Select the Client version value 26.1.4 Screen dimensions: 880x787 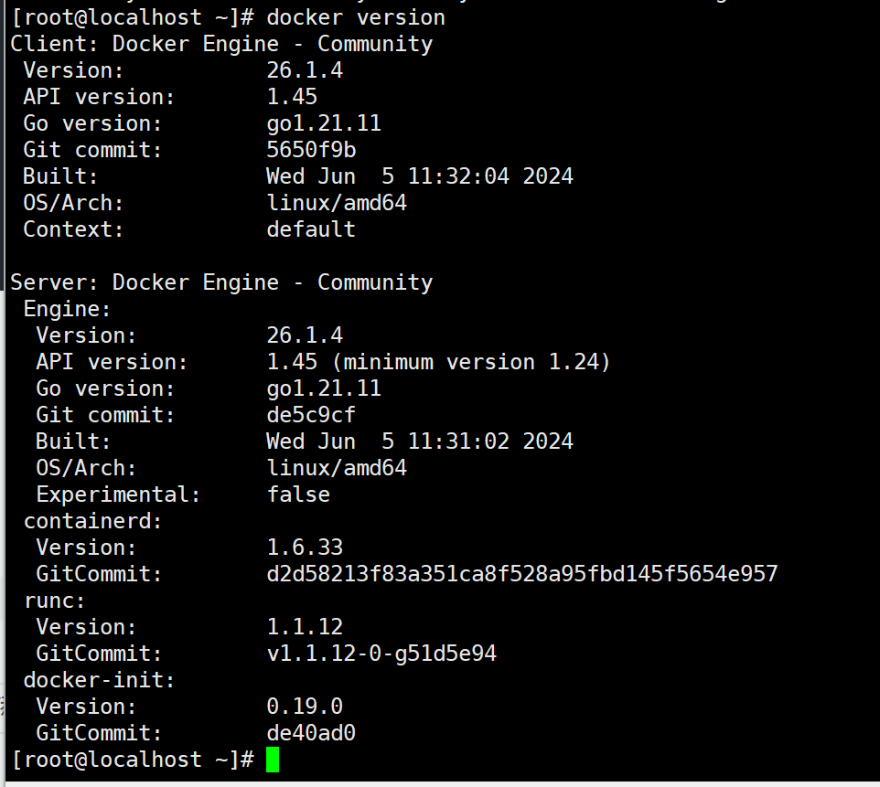pyautogui.click(x=305, y=70)
